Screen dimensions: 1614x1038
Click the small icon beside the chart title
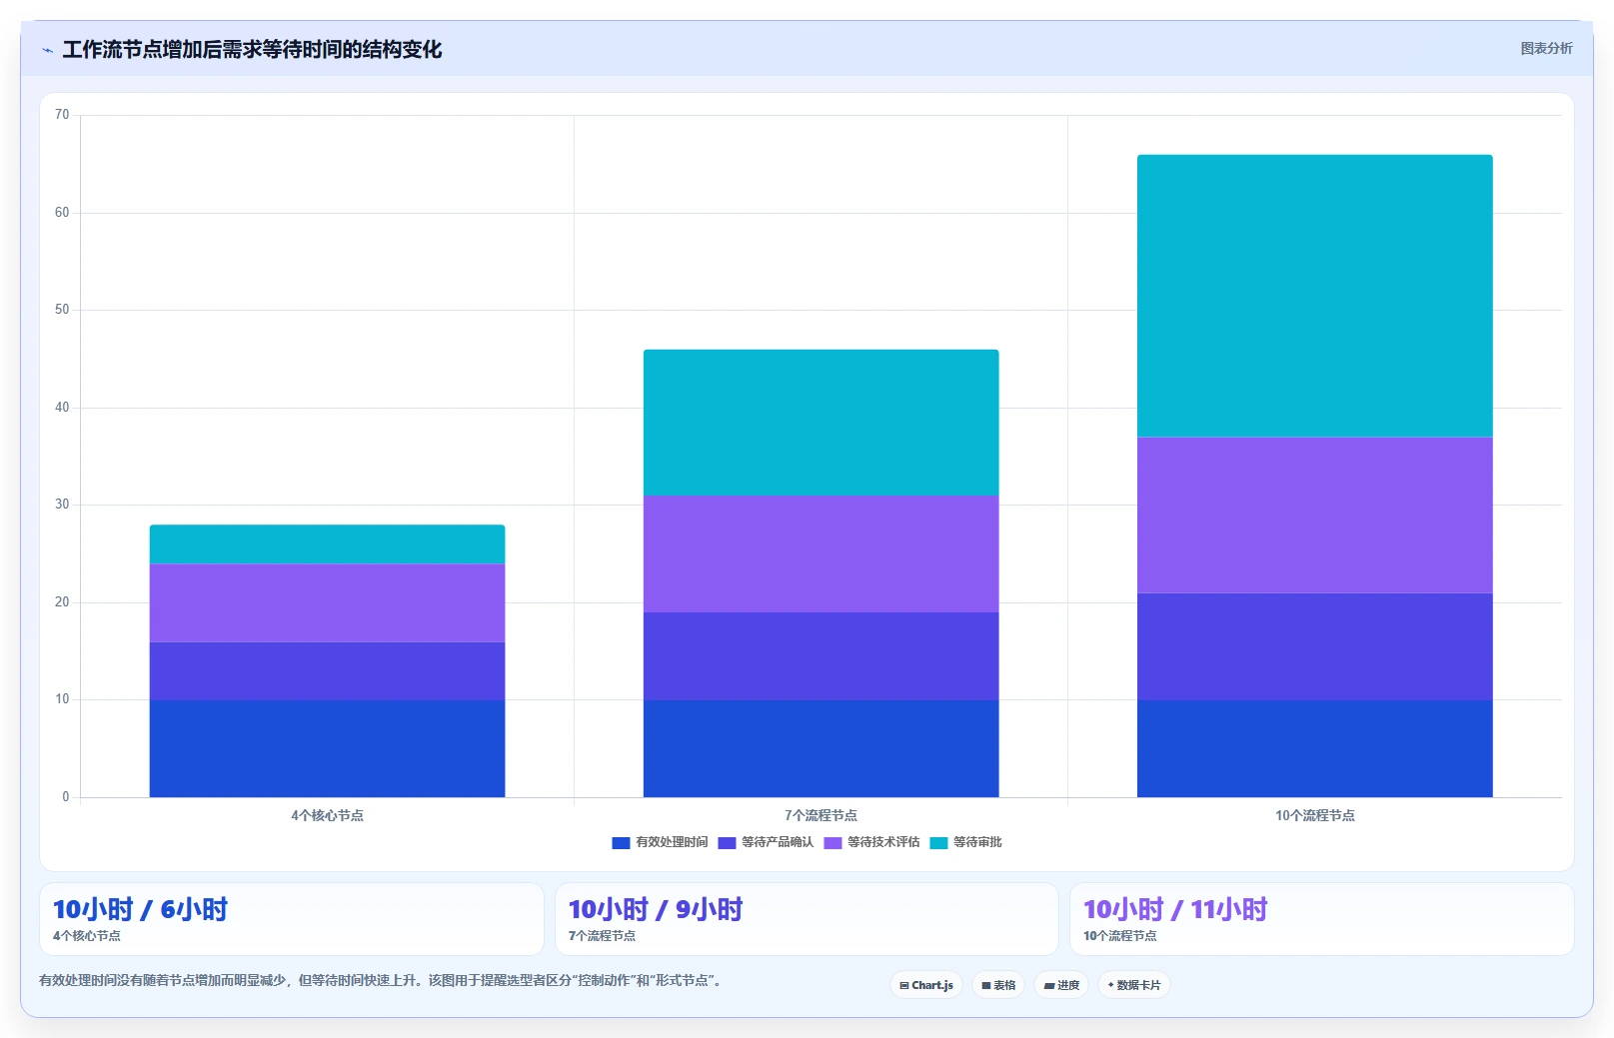[47, 50]
